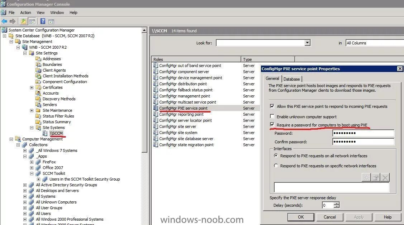Open the Help question mark toolbar icon
404x225 pixels.
(43, 21)
